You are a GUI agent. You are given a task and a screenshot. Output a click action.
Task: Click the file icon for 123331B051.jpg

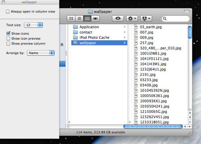[x=136, y=122]
